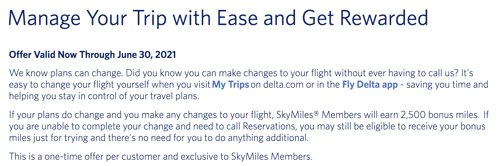Click the word 'Rewarded' in the title
504x166 pixels.
point(384,18)
